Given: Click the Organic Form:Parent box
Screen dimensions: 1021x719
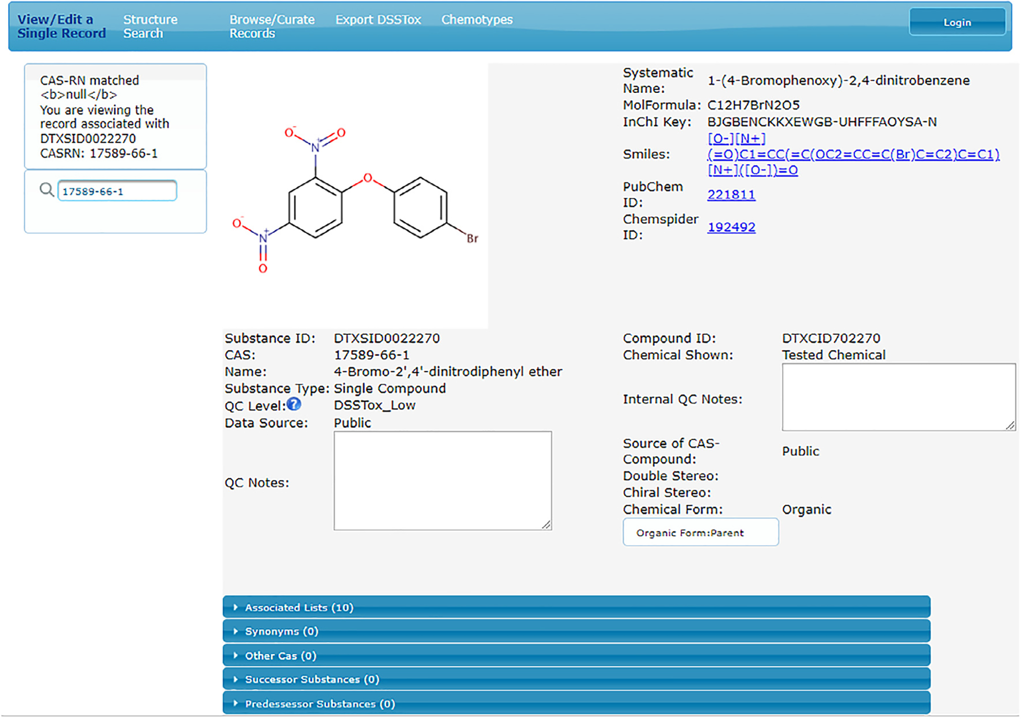Looking at the screenshot, I should point(701,532).
